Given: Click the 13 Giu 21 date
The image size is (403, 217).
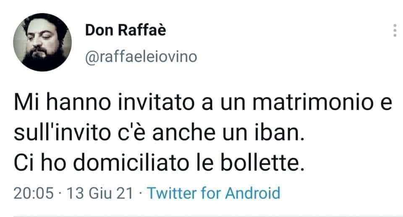Looking at the screenshot, I should (x=100, y=193).
